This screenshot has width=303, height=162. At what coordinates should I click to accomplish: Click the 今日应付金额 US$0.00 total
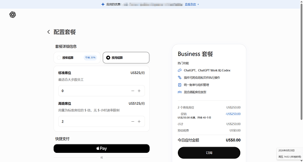(x=233, y=140)
